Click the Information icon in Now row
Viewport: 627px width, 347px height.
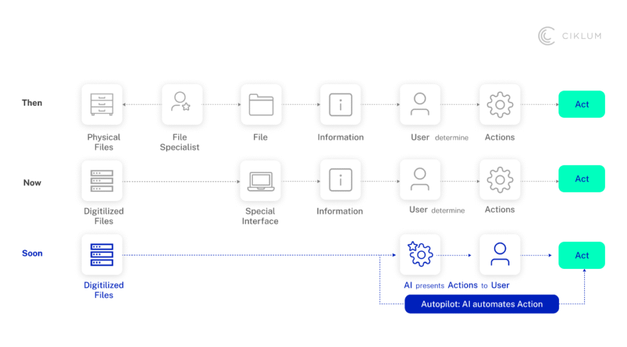coord(340,180)
